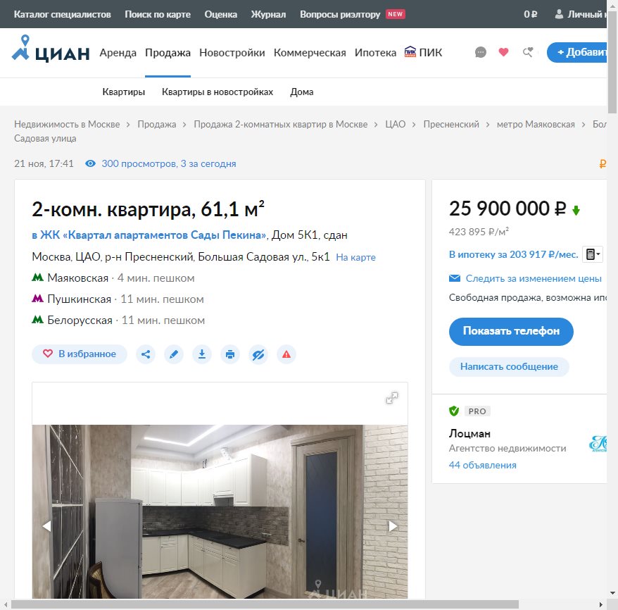
Task: Open mortgage calculator dropdown
Action: (x=592, y=254)
